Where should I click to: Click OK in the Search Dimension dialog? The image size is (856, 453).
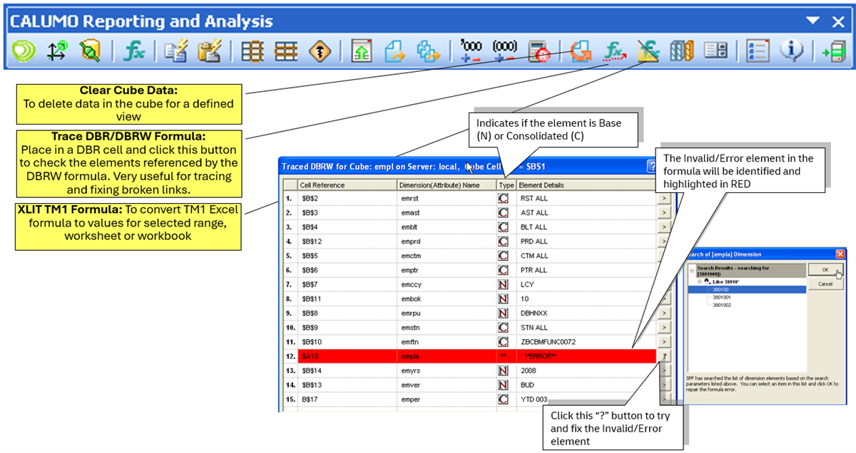825,270
